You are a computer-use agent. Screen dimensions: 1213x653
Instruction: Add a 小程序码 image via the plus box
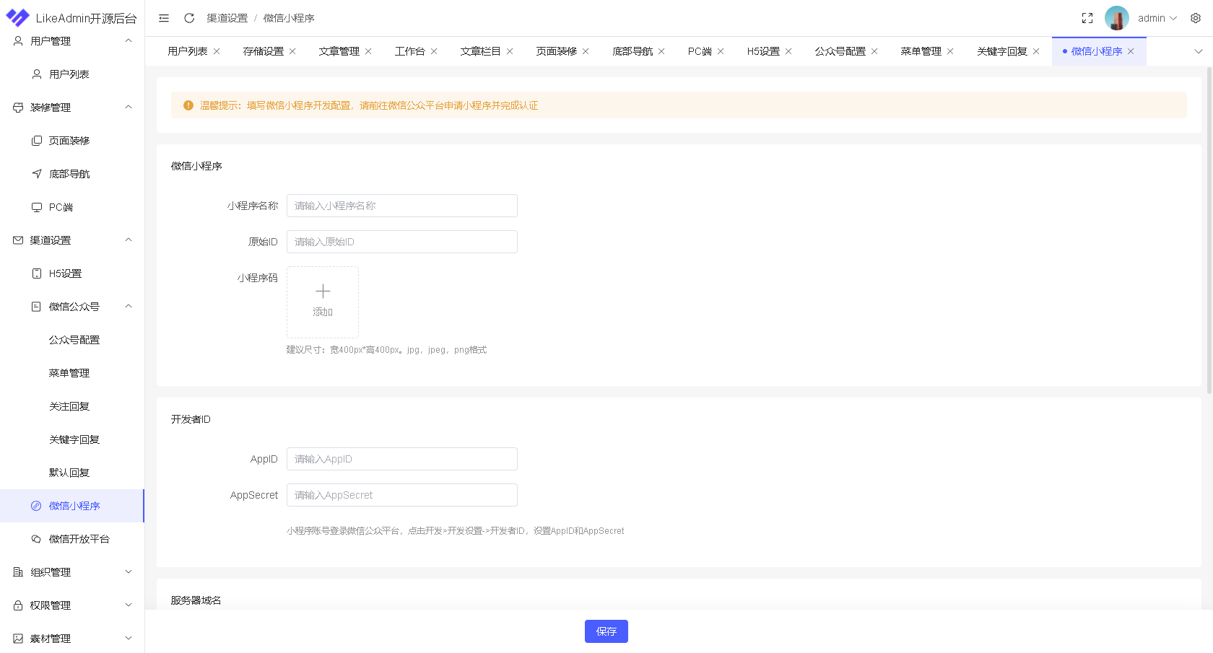tap(323, 302)
